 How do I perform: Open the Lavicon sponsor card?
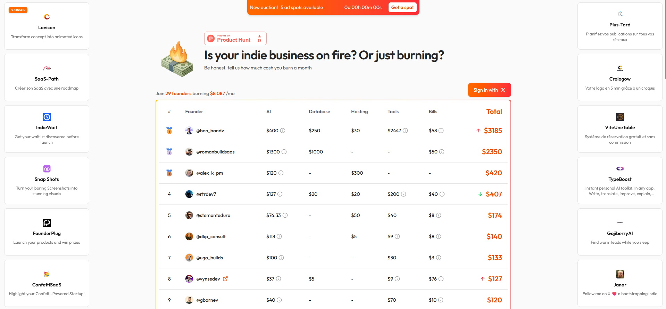(x=47, y=26)
